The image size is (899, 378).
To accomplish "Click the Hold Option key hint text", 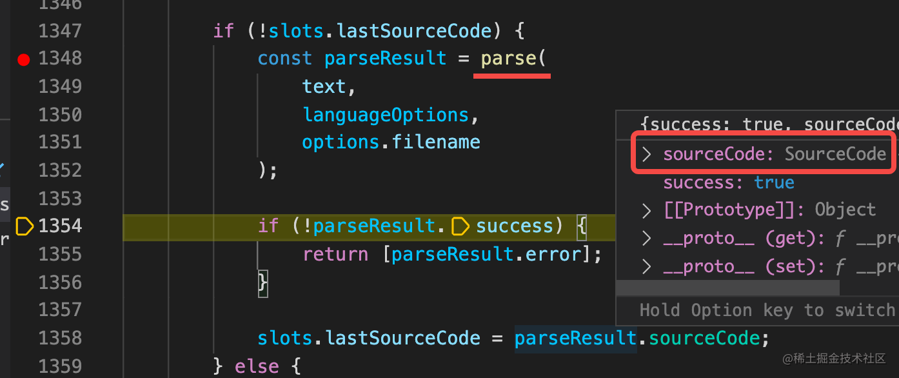I will pyautogui.click(x=767, y=310).
